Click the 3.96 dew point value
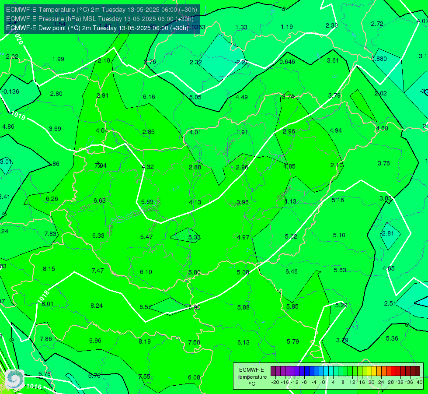The image size is (428, 394). 242,202
